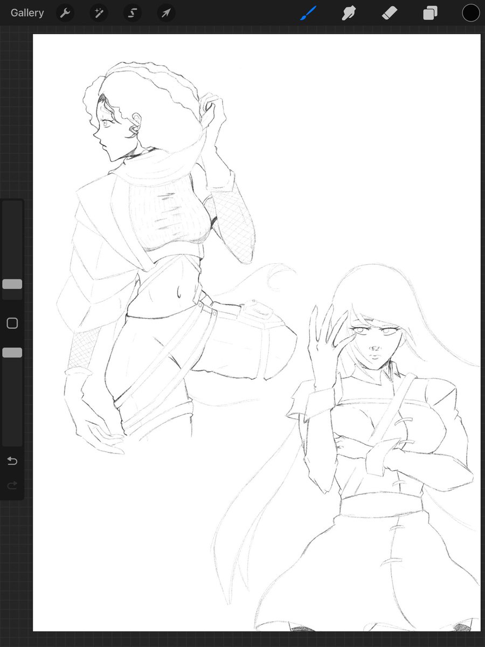Select the Brush tool

point(309,13)
